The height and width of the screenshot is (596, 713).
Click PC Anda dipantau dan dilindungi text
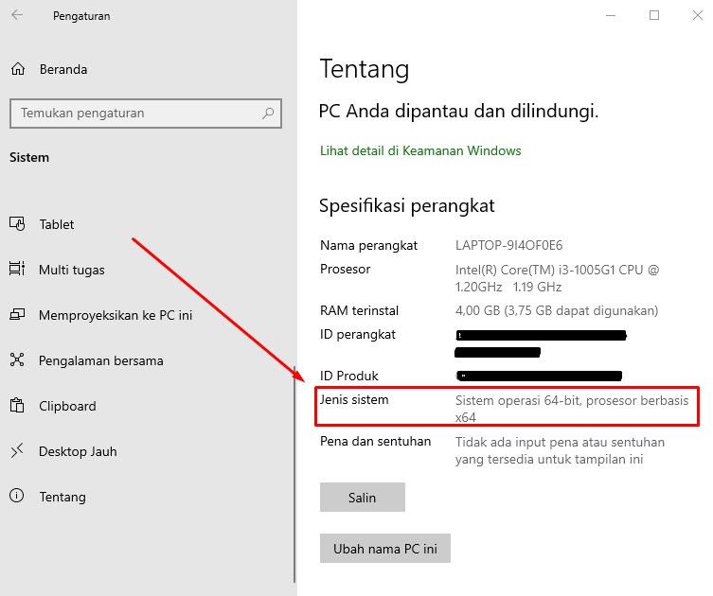tap(459, 111)
